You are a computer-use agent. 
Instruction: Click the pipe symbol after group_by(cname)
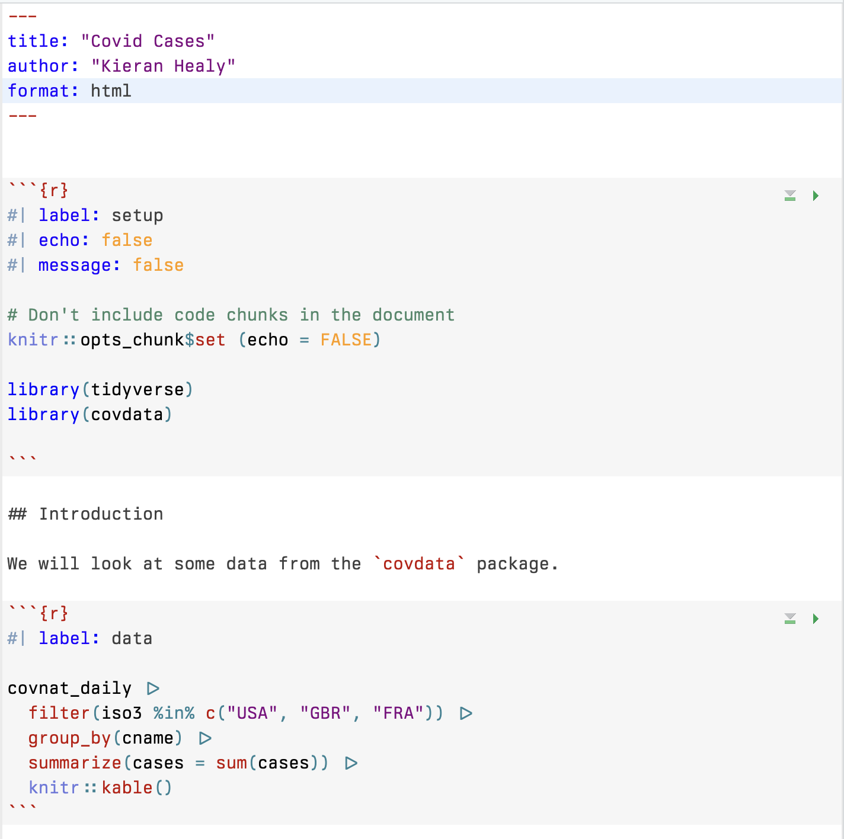coord(205,738)
